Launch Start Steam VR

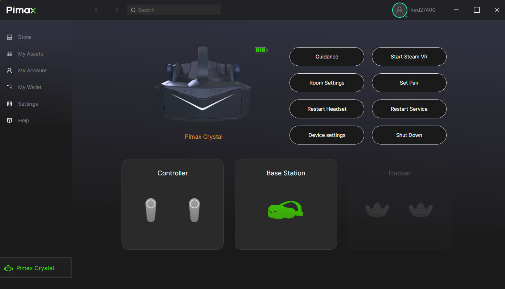(409, 57)
